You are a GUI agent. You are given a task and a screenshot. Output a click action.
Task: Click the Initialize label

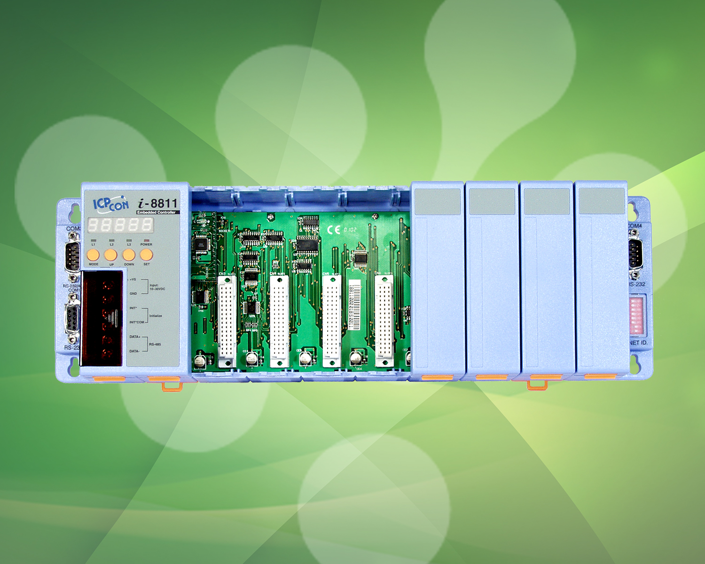point(156,316)
